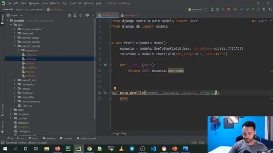Click the Git update project arrow
273x153 pixels.
[242, 9]
